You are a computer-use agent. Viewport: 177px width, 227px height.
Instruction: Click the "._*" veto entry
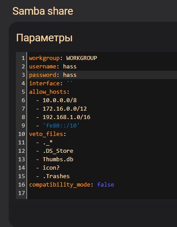tap(48, 143)
